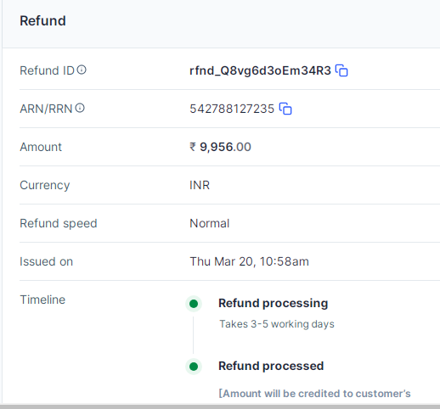Select the refund speed value Normal

point(209,223)
